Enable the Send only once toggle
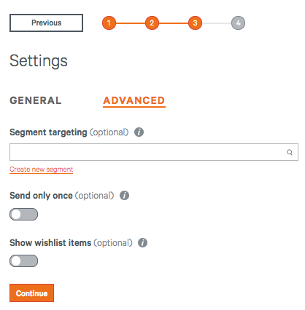The height and width of the screenshot is (310, 305). (x=23, y=214)
